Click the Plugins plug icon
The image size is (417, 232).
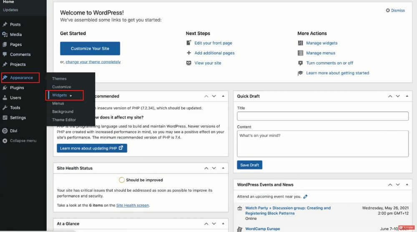click(x=5, y=88)
